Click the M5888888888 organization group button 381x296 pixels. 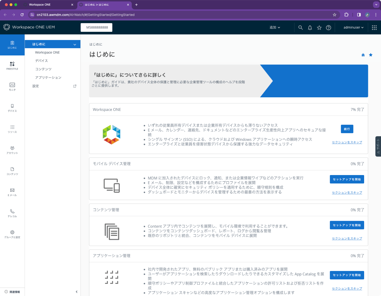pos(96,27)
